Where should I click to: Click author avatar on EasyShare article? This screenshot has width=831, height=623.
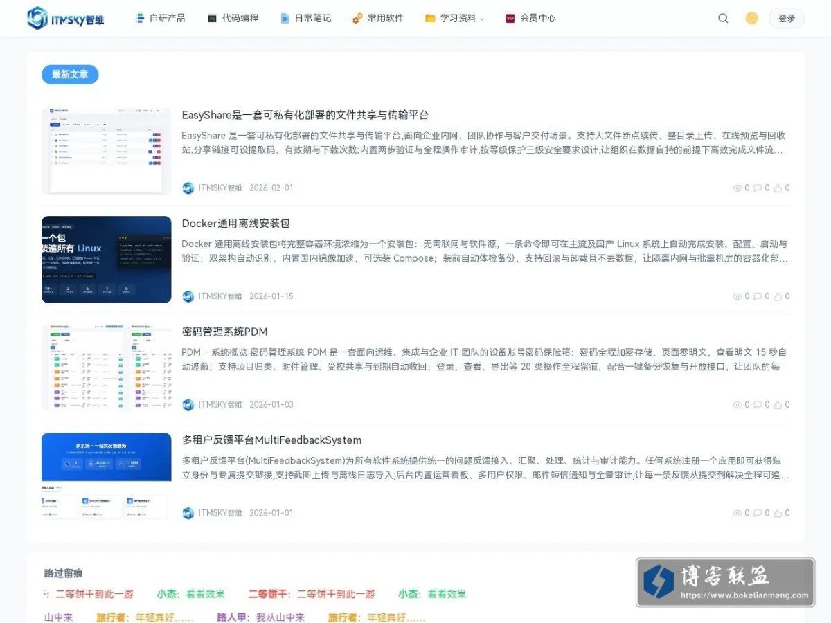[x=188, y=188]
